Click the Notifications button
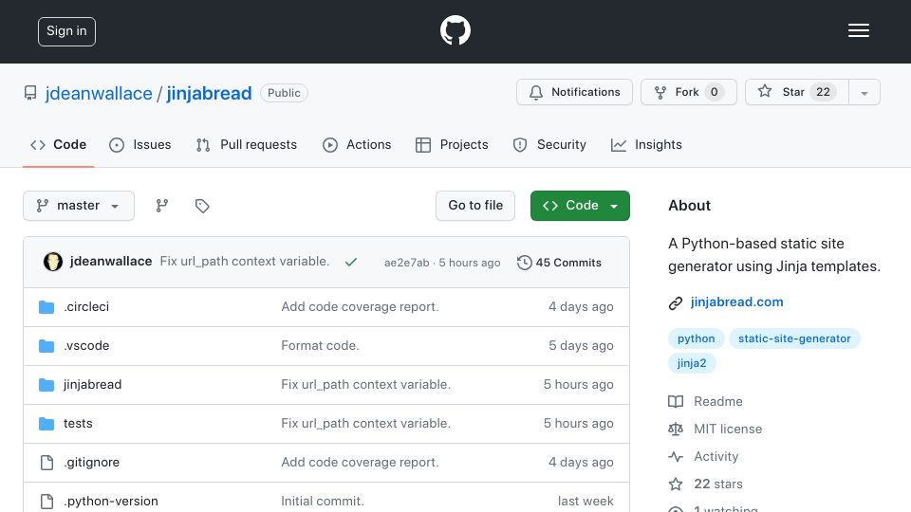This screenshot has height=512, width=911. (574, 92)
